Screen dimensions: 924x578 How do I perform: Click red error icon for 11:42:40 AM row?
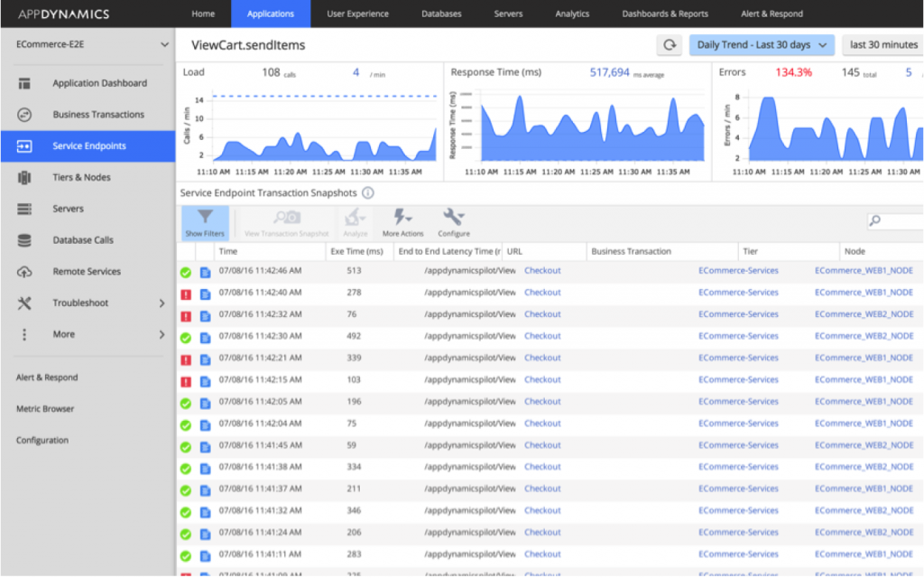pyautogui.click(x=186, y=294)
